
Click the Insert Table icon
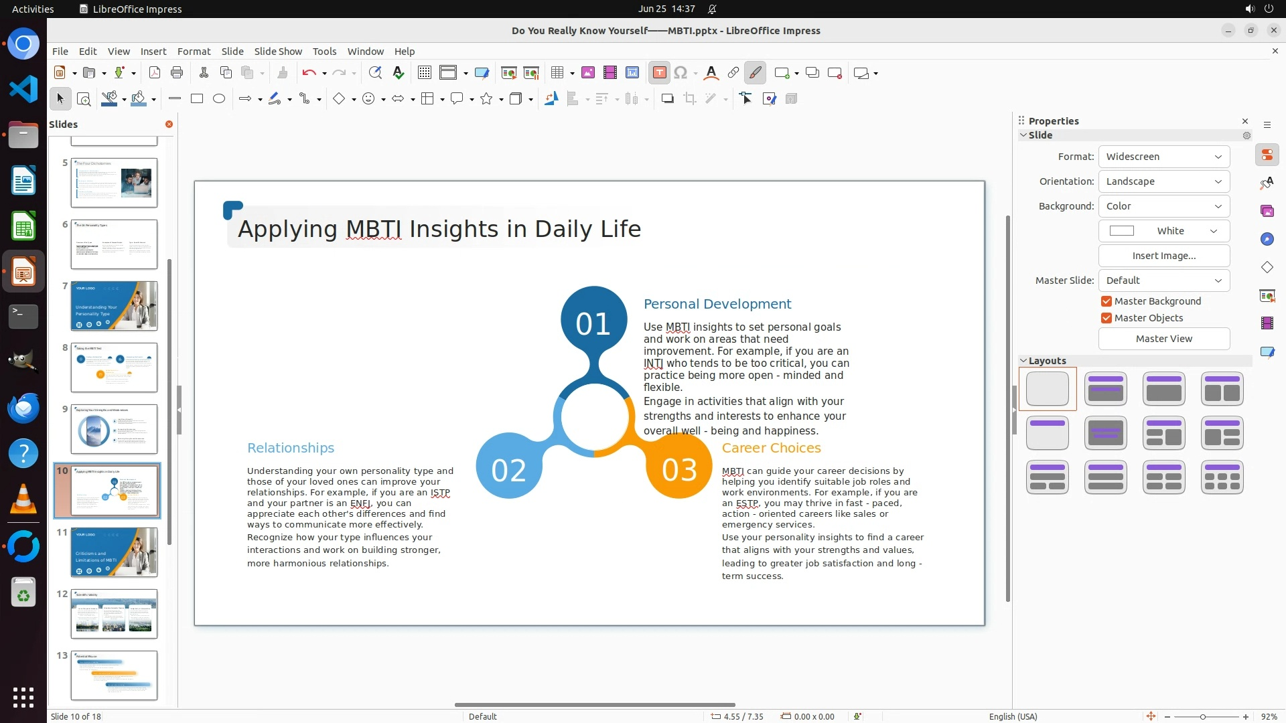pyautogui.click(x=557, y=73)
